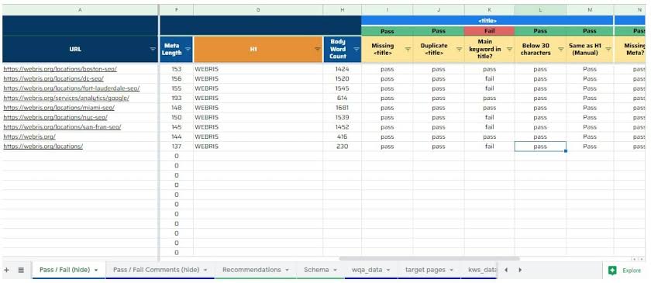The width and height of the screenshot is (651, 283).
Task: Open the Explore panel icon
Action: tap(612, 271)
